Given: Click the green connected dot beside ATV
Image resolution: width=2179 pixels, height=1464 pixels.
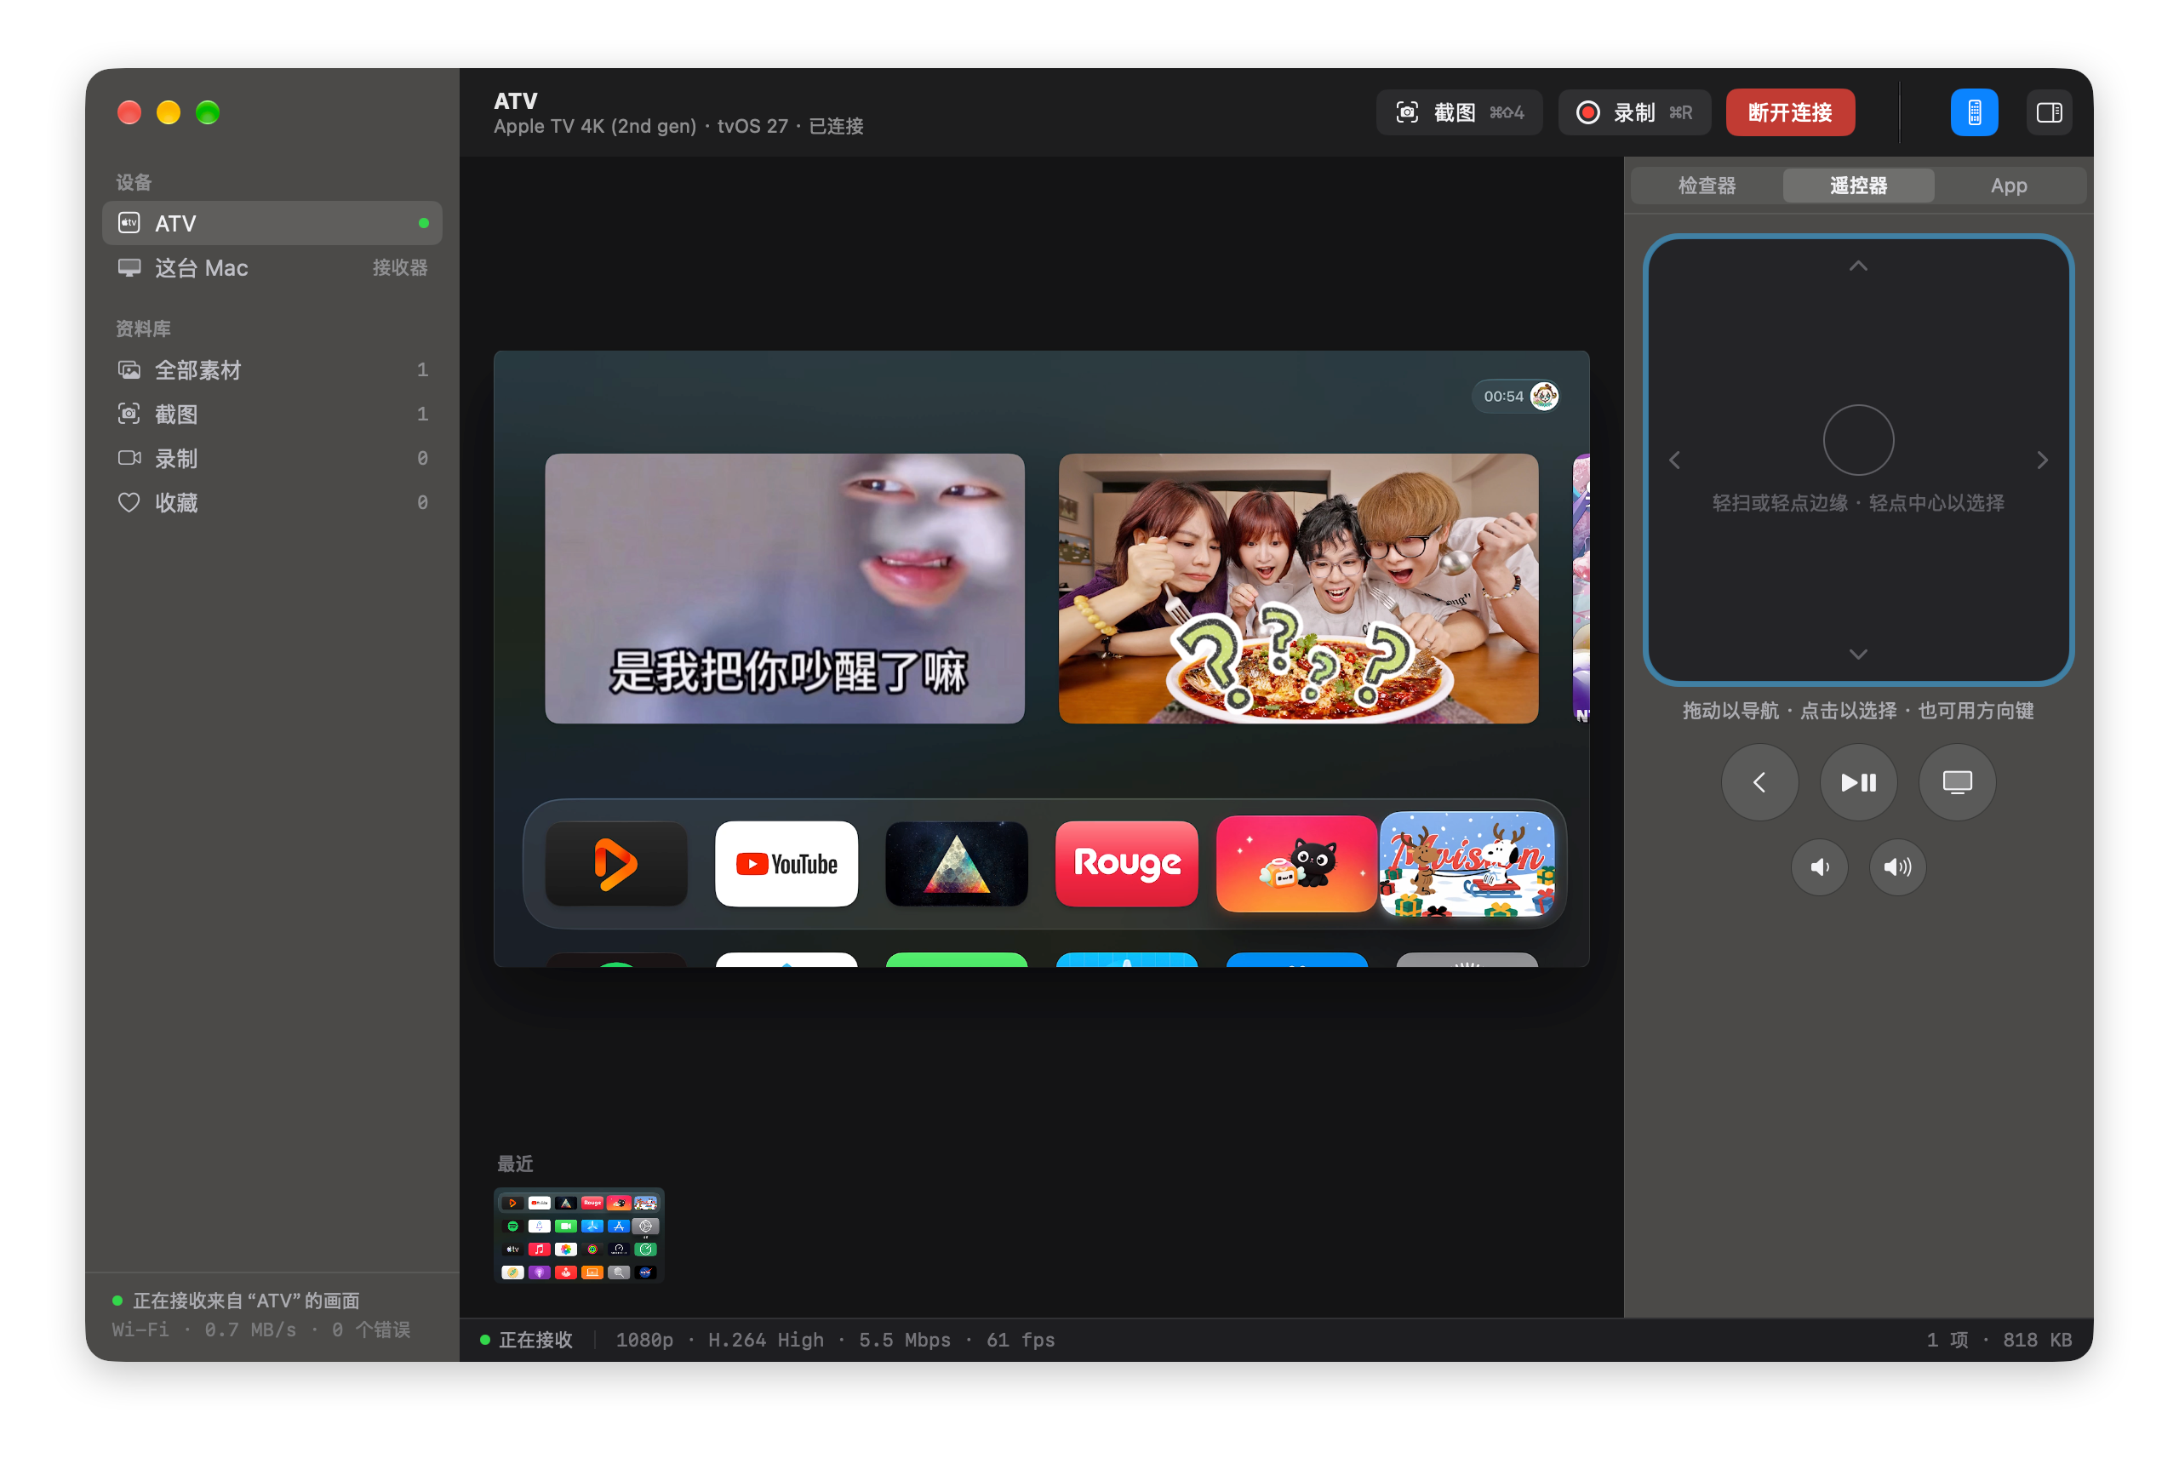Looking at the screenshot, I should point(424,223).
